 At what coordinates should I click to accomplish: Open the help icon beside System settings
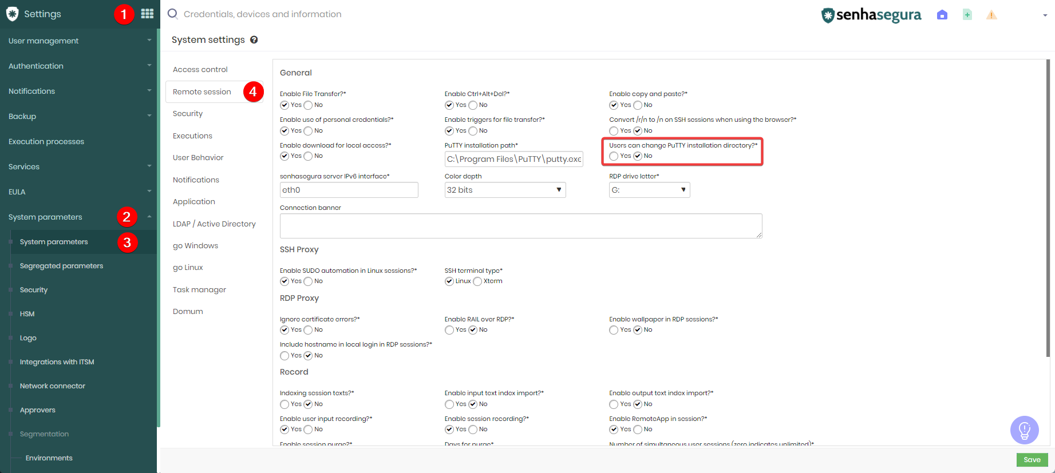(254, 39)
